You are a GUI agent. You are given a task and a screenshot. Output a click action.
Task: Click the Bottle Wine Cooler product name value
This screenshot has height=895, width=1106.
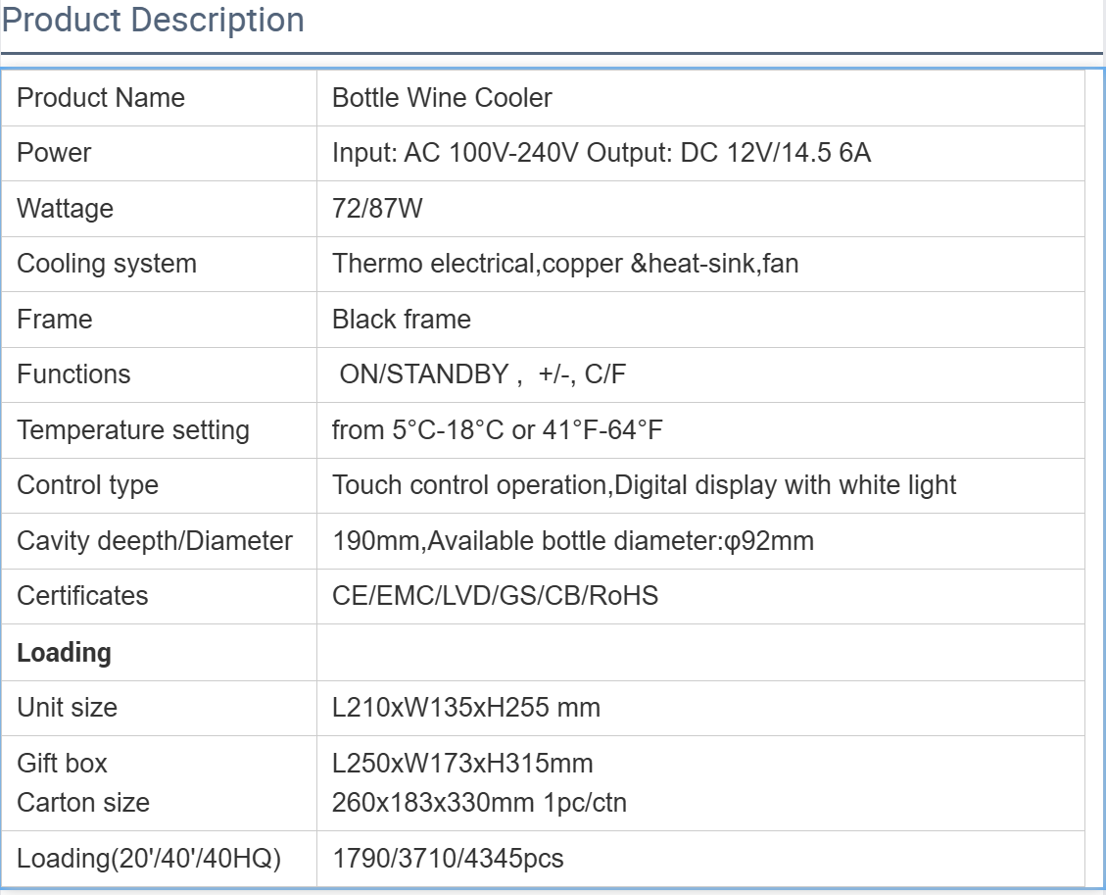click(x=442, y=98)
